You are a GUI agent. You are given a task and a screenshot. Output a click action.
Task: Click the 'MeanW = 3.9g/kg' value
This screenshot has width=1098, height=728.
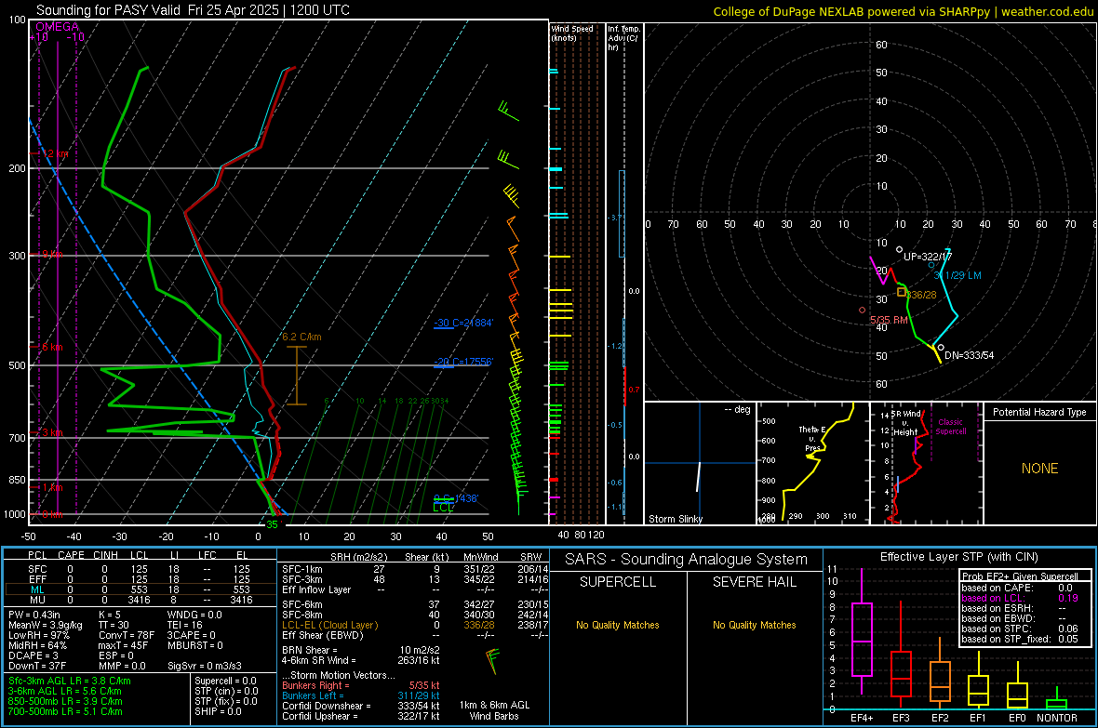click(45, 625)
